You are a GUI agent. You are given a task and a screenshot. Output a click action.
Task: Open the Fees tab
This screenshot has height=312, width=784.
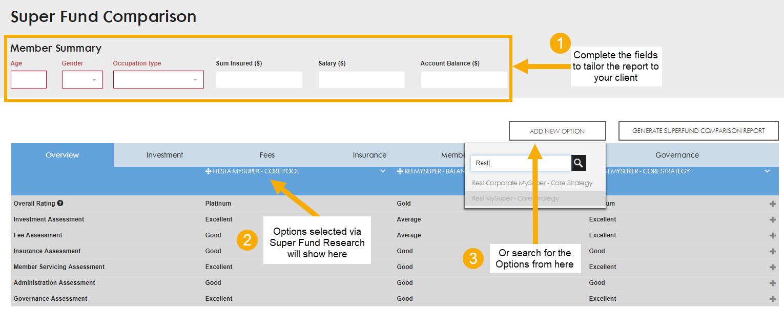[x=267, y=155]
